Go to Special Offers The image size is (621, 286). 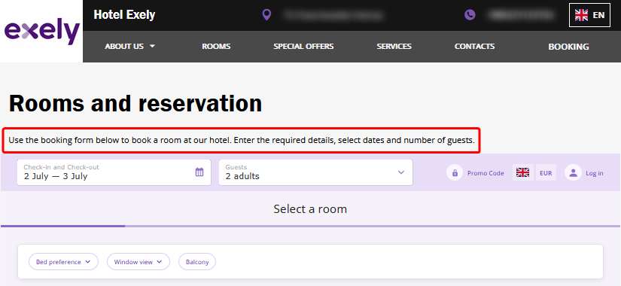[x=303, y=47]
